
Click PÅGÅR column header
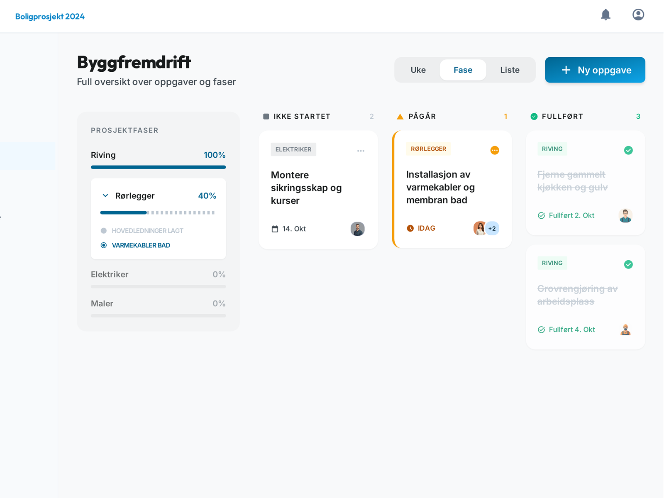point(422,117)
